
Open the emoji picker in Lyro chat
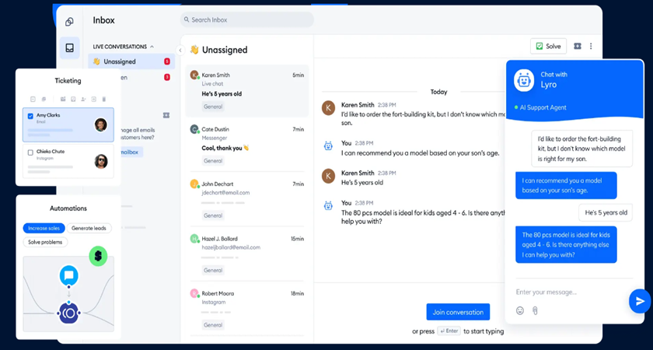click(x=520, y=310)
